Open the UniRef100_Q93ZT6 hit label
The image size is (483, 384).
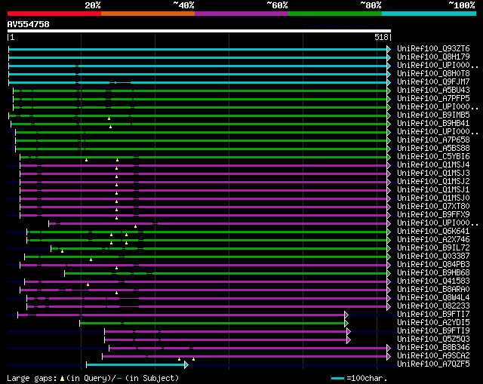point(433,48)
